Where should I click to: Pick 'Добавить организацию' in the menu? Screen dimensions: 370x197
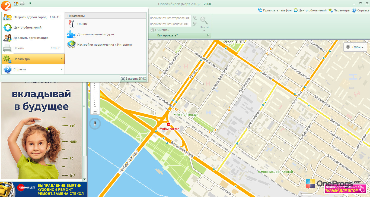(33, 38)
